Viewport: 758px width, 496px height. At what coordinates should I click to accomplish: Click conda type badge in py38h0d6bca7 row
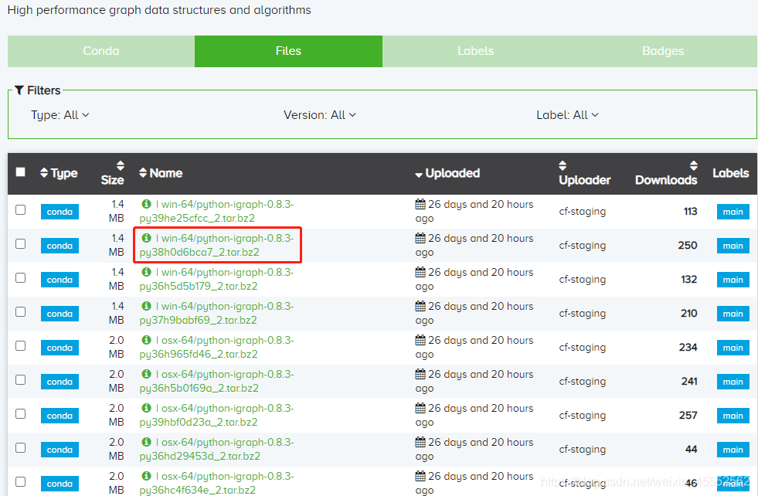click(59, 246)
